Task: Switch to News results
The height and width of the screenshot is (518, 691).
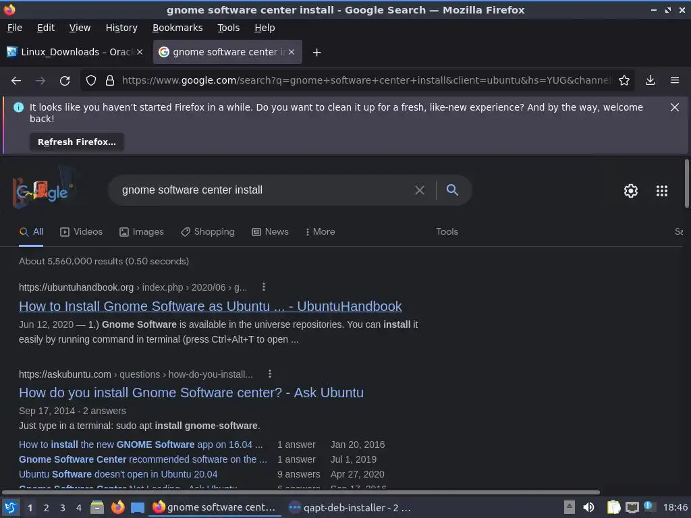Action: (270, 232)
